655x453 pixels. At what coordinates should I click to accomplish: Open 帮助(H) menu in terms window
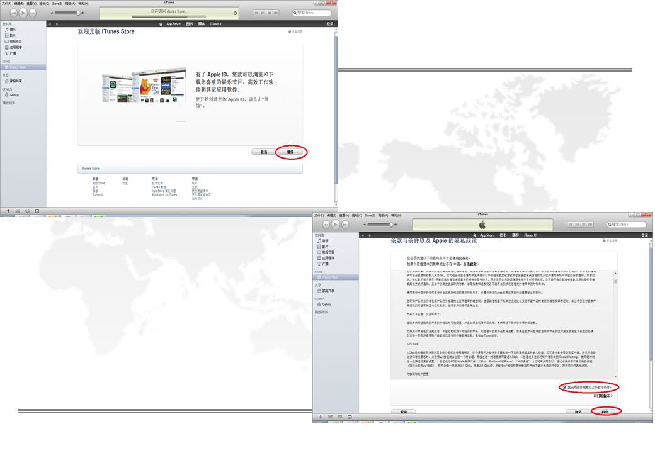(x=396, y=215)
